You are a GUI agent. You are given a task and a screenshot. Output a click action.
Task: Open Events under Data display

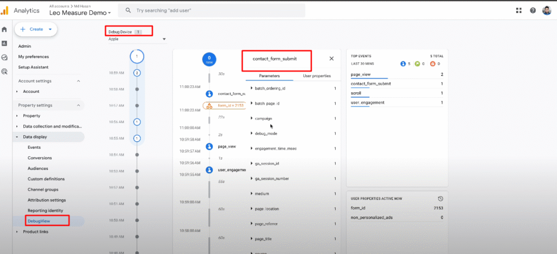tap(34, 148)
